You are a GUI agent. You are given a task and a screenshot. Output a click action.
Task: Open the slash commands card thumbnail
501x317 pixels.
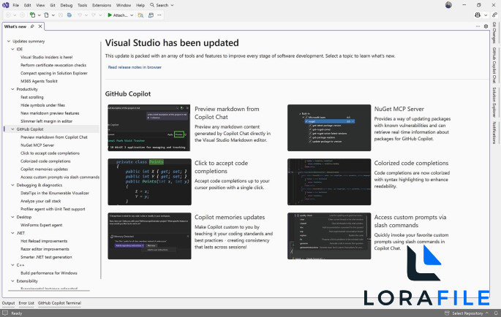(329, 236)
